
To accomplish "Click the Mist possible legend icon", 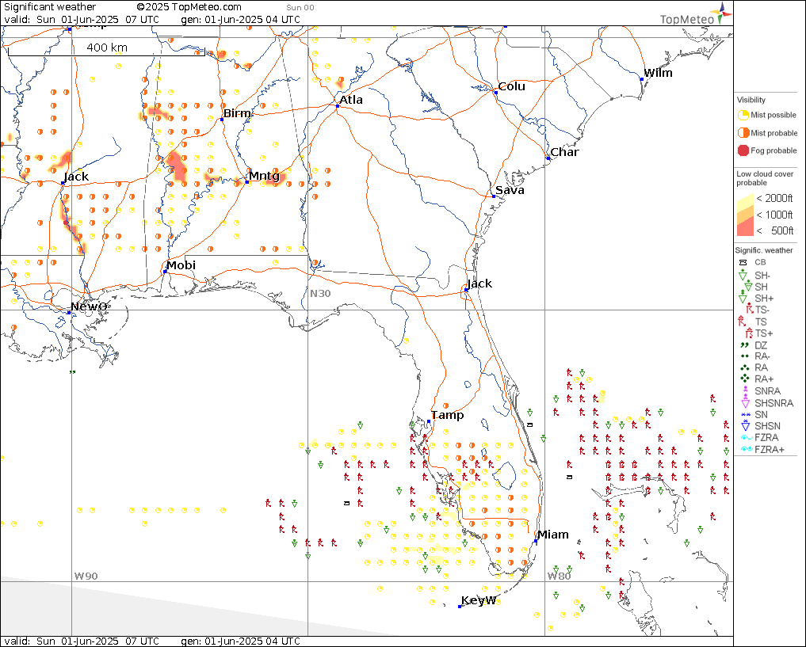I will (743, 115).
